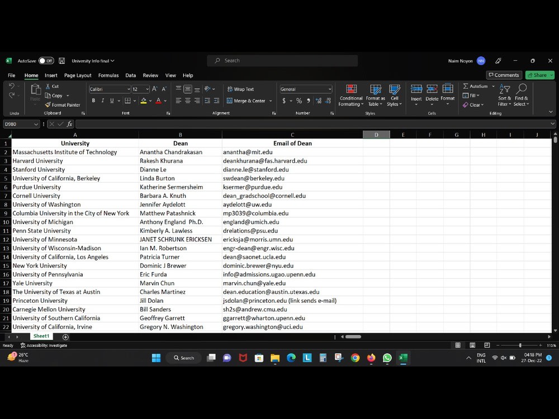
Task: Switch to Page Layout view icon
Action: click(472, 345)
